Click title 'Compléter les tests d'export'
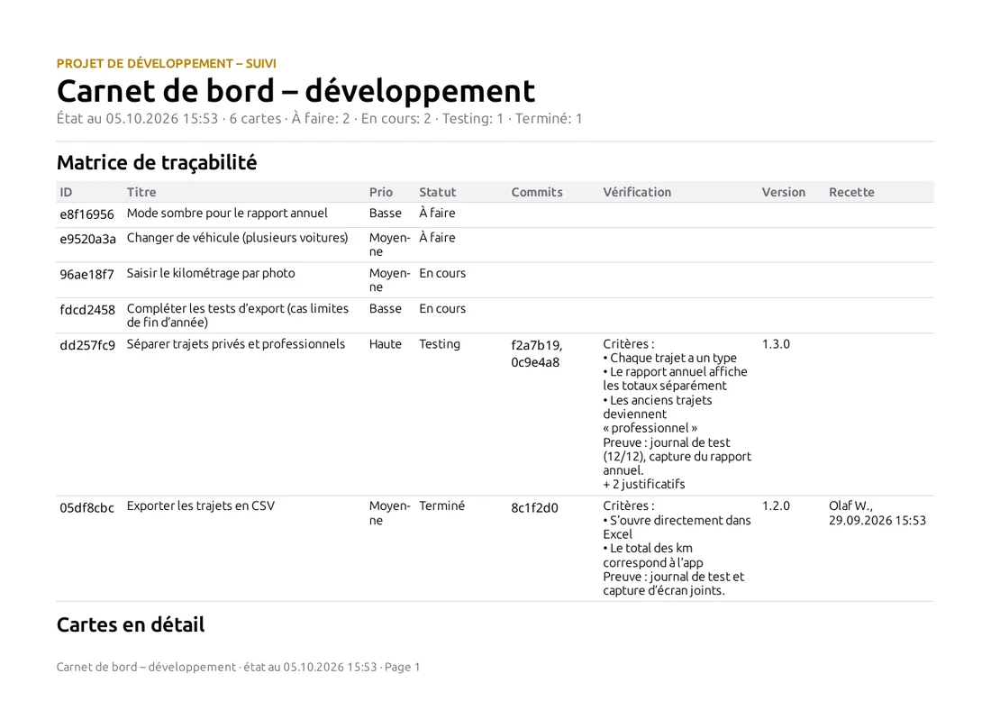Image resolution: width=991 pixels, height=701 pixels. 238,315
